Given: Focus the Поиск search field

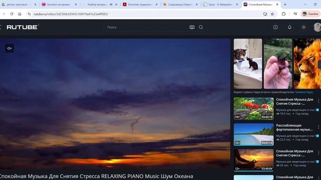Looking at the screenshot, I should pos(147,27).
